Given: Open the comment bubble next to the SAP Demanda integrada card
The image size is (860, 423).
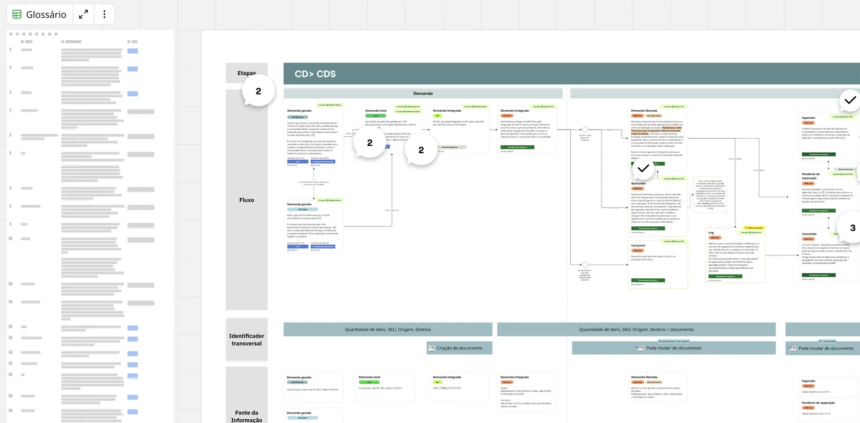Looking at the screenshot, I should point(421,150).
